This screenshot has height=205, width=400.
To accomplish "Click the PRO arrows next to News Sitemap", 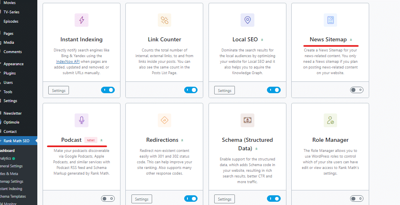I will [351, 40].
